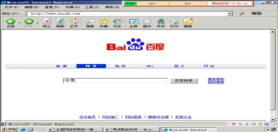Image resolution: width=278 pixels, height=132 pixels.
Task: Click the blue help question-mark icon
Action: pos(267,124)
